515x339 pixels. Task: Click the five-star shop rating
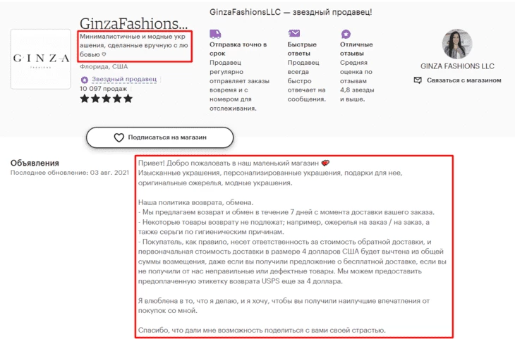click(107, 99)
